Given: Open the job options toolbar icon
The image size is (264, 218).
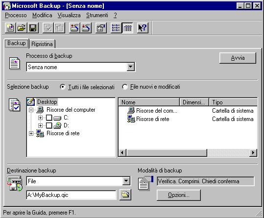Looking at the screenshot, I should 101,28.
